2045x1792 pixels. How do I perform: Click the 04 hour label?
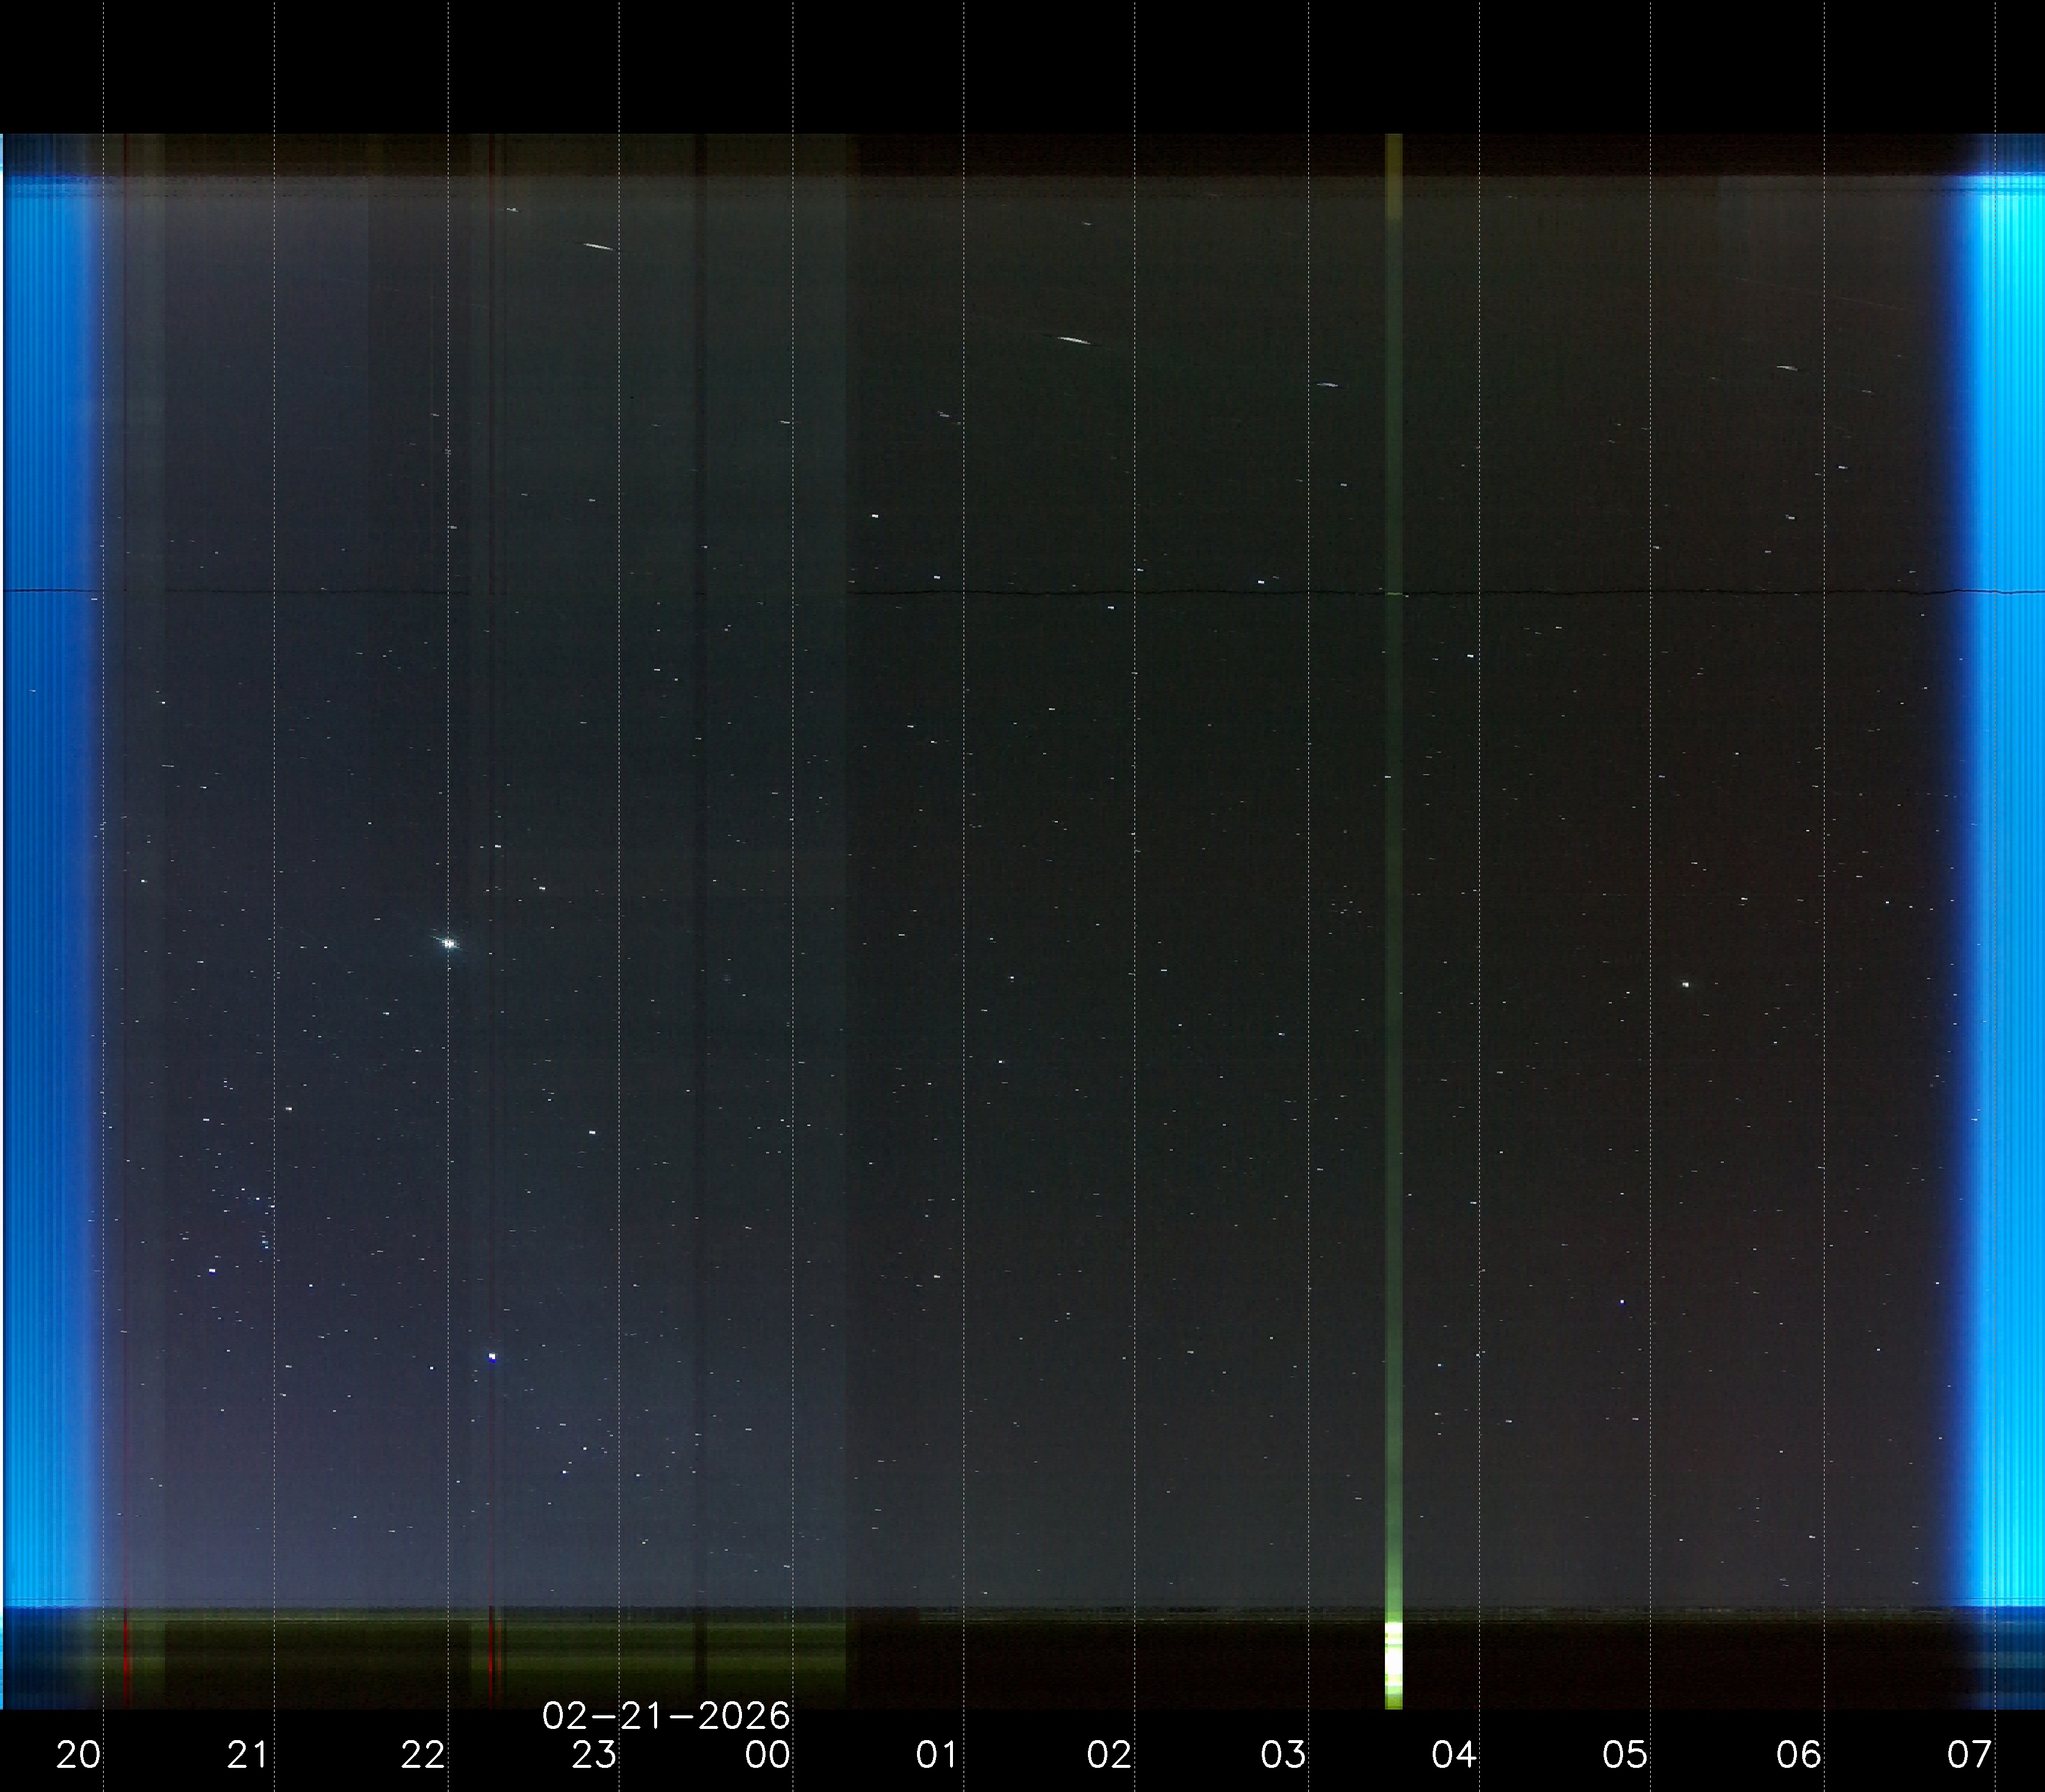click(x=1453, y=1754)
